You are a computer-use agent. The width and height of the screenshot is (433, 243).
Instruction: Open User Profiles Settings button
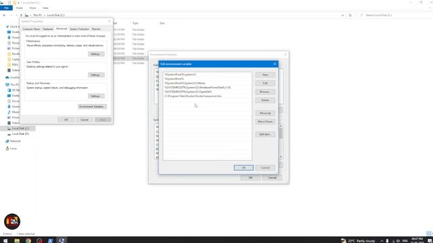[x=96, y=75]
